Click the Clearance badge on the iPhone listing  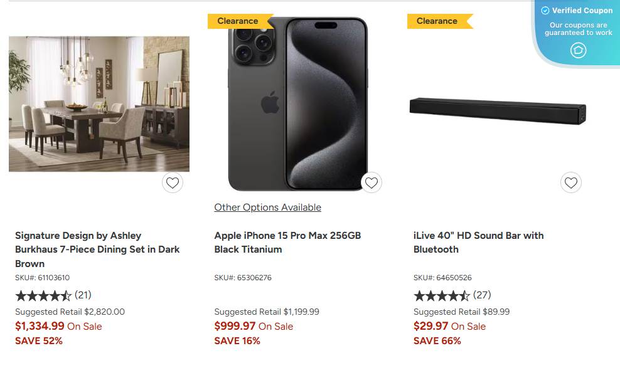click(238, 21)
